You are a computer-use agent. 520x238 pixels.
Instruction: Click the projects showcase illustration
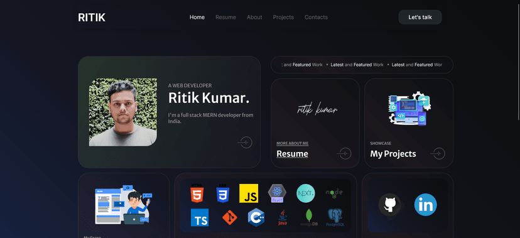pyautogui.click(x=409, y=108)
